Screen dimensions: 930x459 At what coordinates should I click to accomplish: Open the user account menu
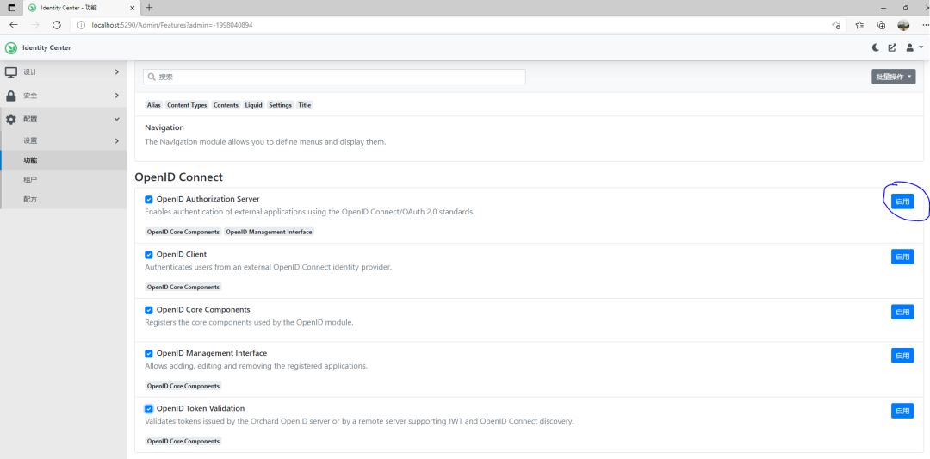[x=914, y=48]
